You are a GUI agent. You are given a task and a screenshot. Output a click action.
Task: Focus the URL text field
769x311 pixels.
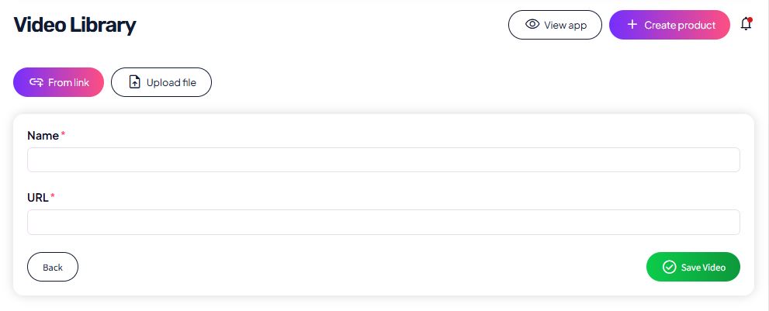point(383,222)
